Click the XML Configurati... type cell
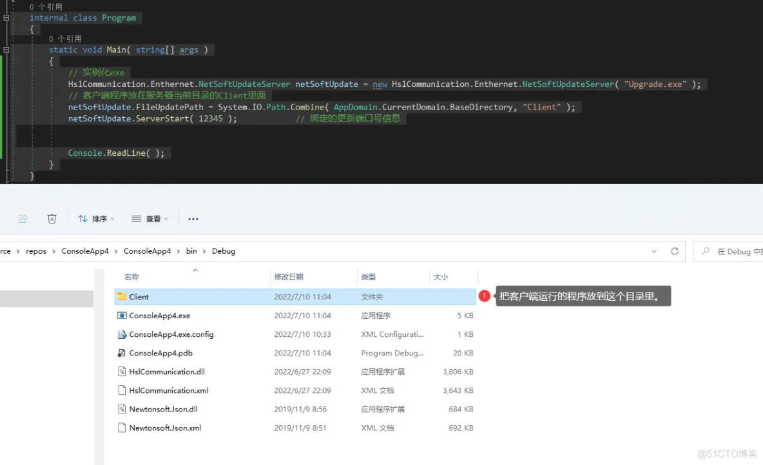 point(392,334)
